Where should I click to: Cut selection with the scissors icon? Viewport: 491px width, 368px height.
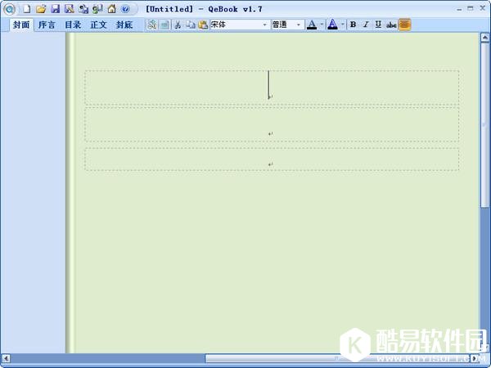(177, 25)
